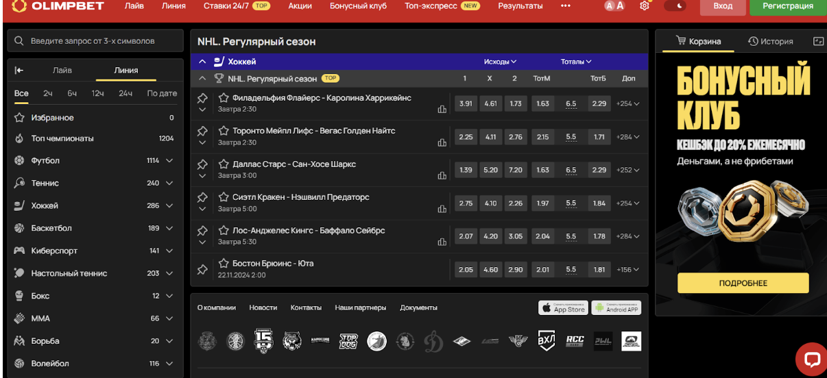The image size is (827, 378).
Task: Open statistics for Сиэтл Кракен match
Action: pos(442,209)
